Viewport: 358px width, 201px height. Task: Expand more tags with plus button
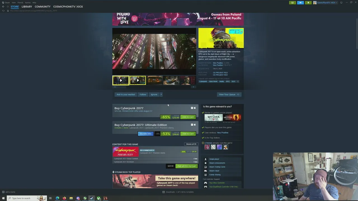pos(238,82)
